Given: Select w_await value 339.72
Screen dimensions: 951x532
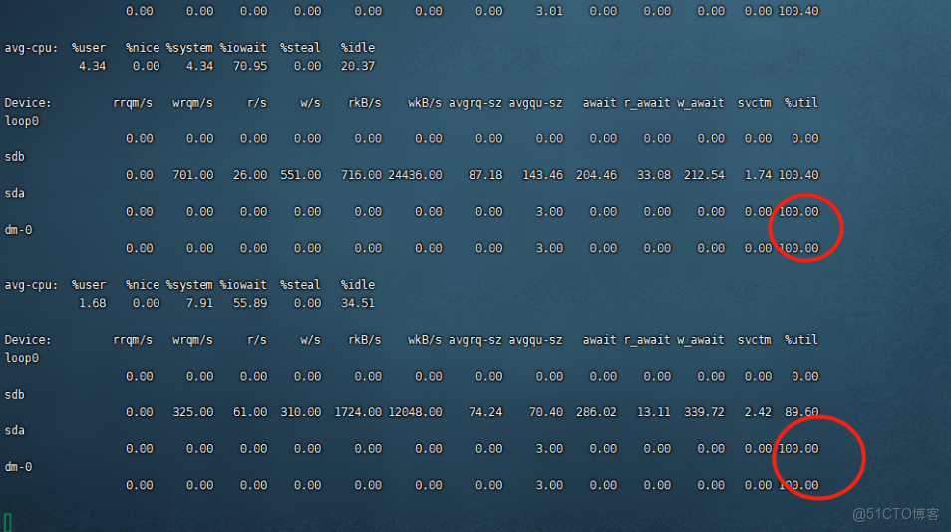Looking at the screenshot, I should click(704, 412).
